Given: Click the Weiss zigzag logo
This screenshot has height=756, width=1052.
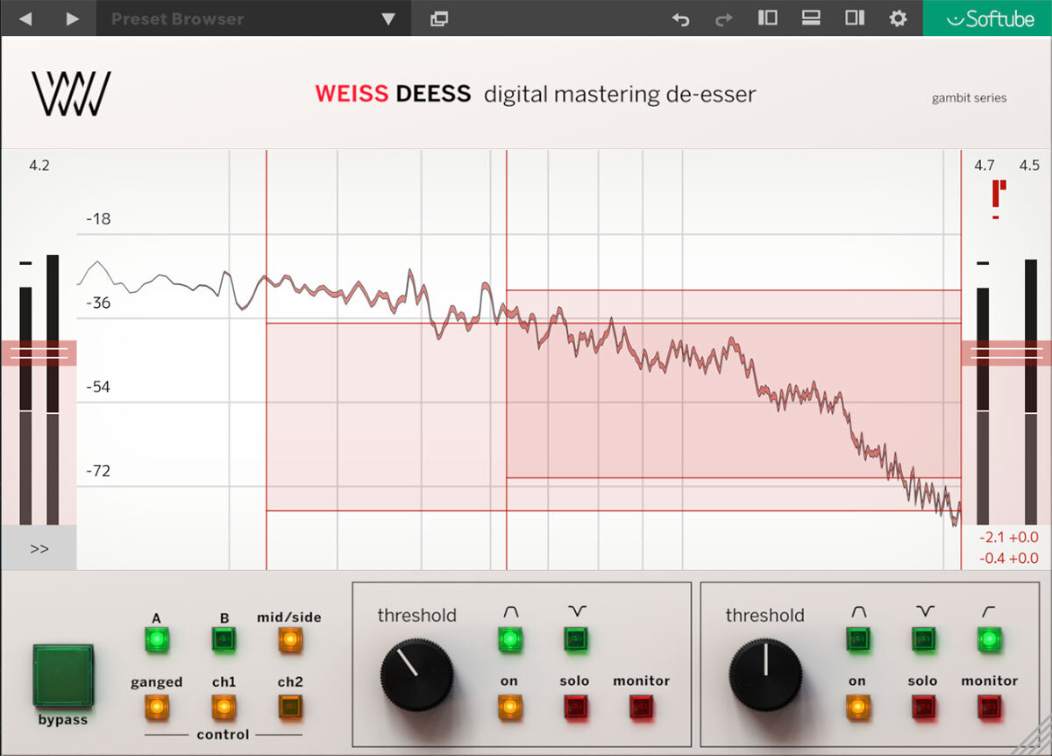Looking at the screenshot, I should [72, 94].
